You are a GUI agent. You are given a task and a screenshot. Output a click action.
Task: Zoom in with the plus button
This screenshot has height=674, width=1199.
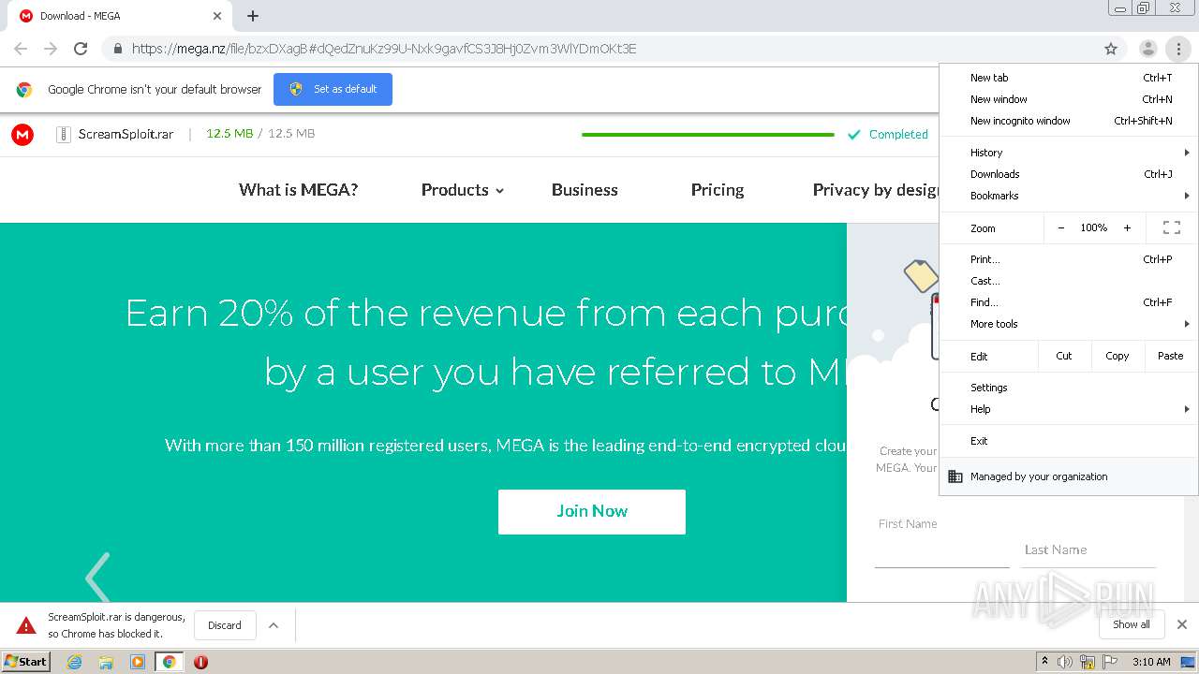1127,227
